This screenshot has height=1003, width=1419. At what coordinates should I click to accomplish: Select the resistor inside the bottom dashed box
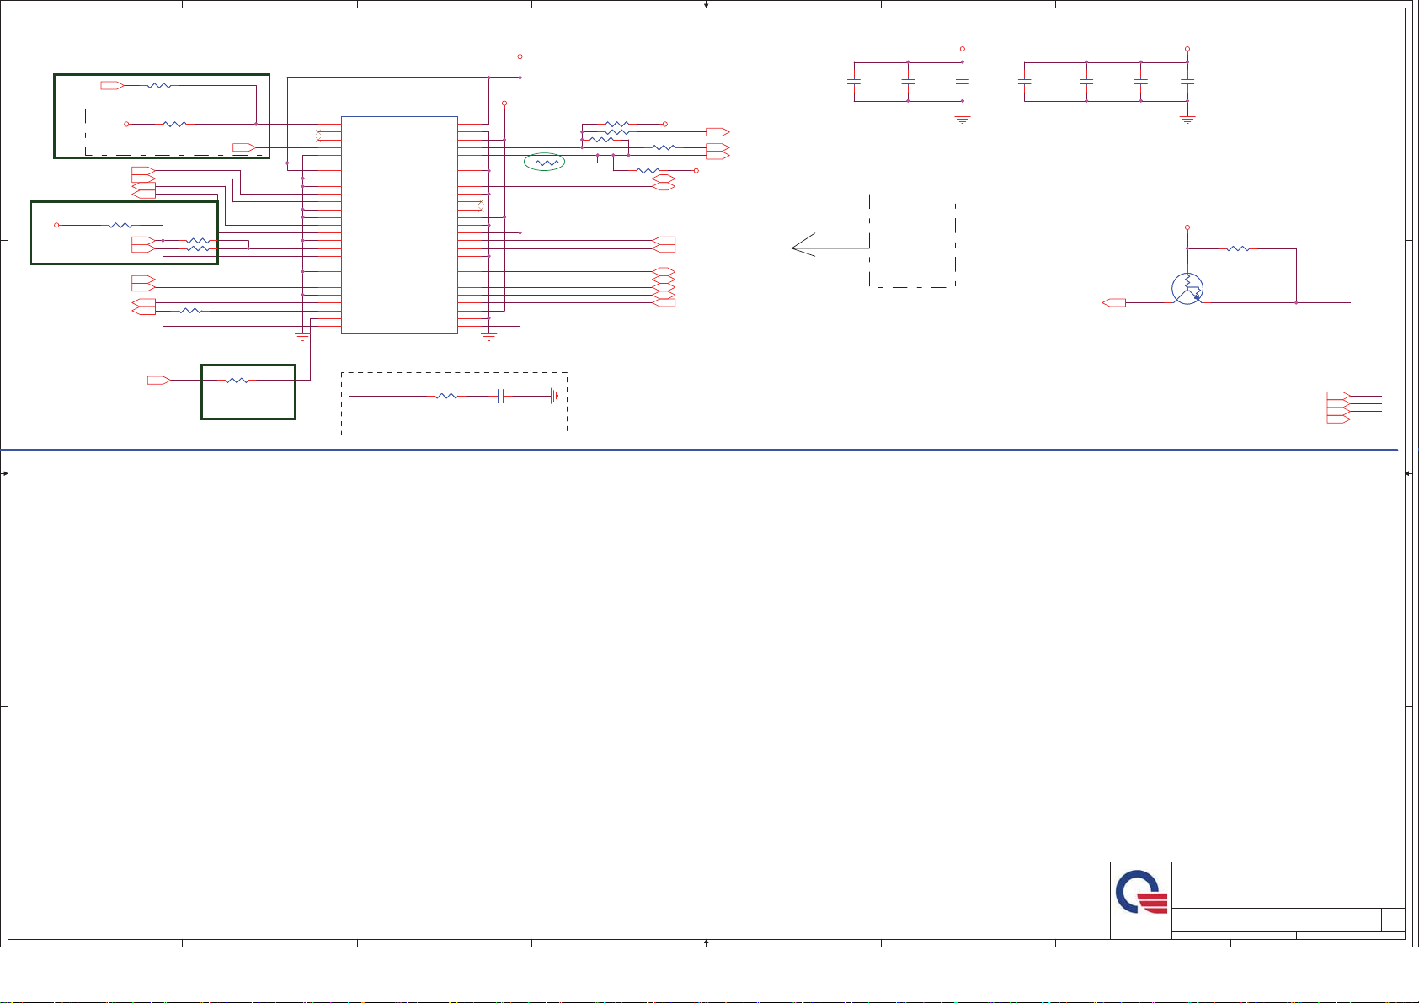[446, 396]
